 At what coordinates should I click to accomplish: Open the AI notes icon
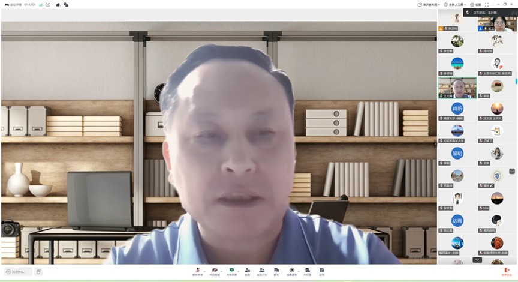pyautogui.click(x=307, y=271)
